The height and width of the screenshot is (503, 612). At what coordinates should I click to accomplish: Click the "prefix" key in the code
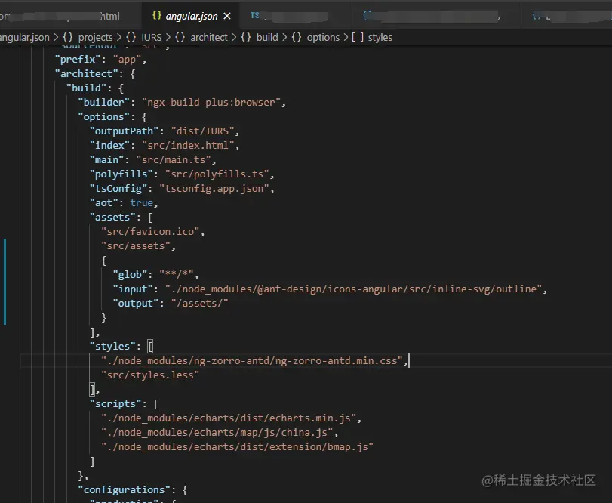[78, 60]
